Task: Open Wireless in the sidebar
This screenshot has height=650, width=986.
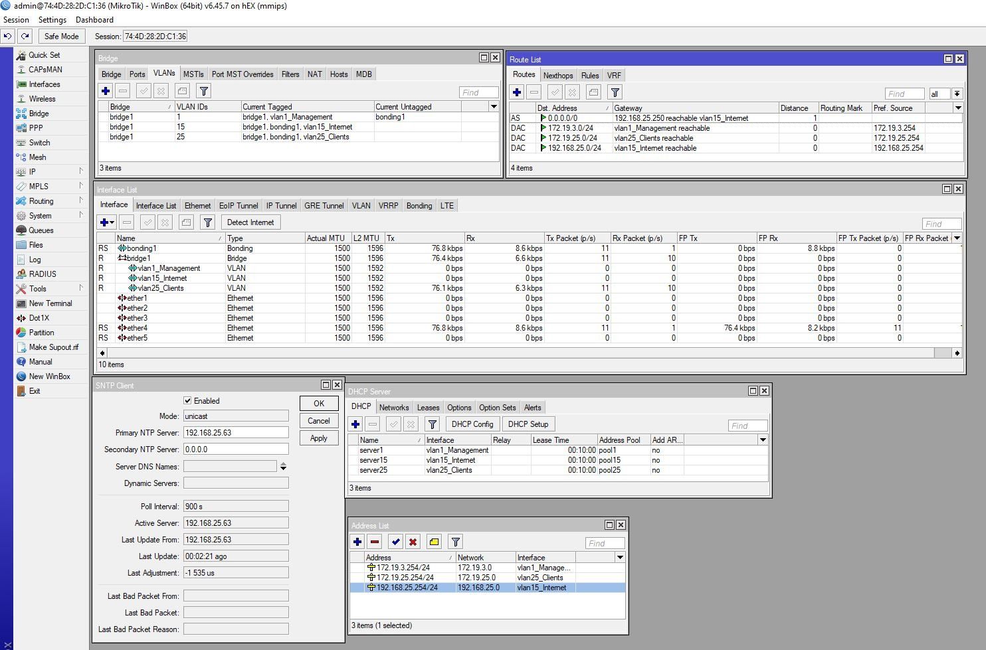Action: pos(42,99)
